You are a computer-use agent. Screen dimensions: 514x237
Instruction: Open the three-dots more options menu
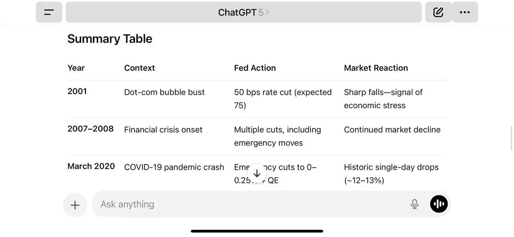pyautogui.click(x=465, y=12)
